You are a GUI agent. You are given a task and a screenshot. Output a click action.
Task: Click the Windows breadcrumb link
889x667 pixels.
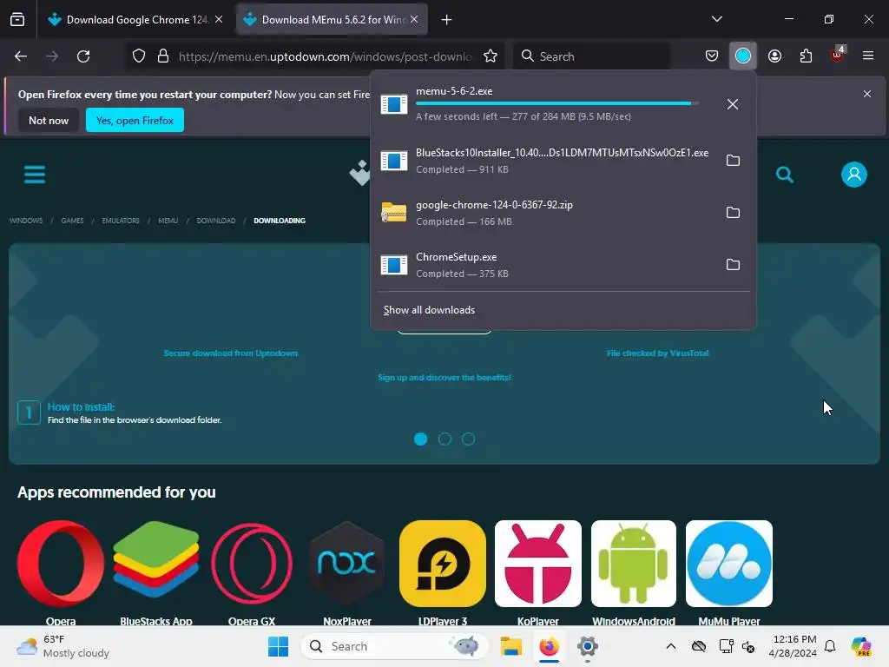(x=26, y=221)
